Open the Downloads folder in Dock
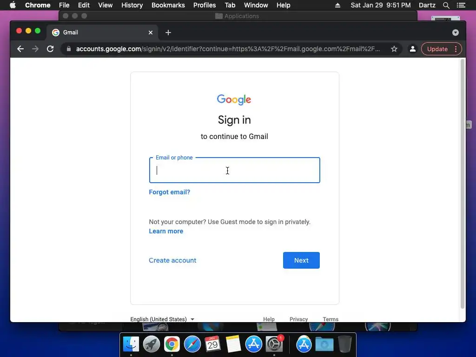 click(324, 344)
